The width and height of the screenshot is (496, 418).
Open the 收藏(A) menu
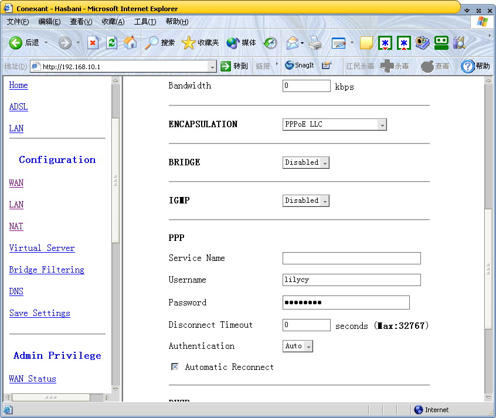(113, 22)
